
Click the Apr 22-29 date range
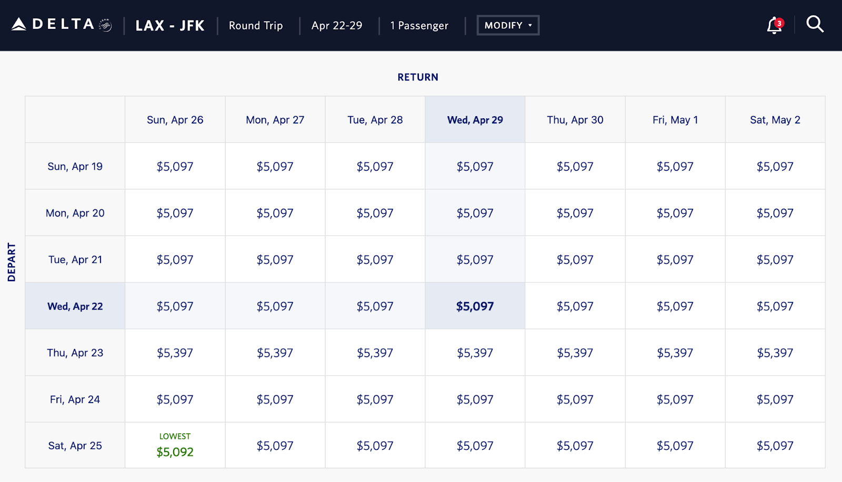point(337,26)
